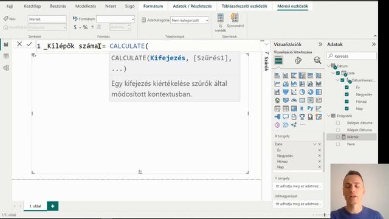Image resolution: width=389 pixels, height=219 pixels.
Task: Collapse the Adatok pane
Action: click(374, 44)
